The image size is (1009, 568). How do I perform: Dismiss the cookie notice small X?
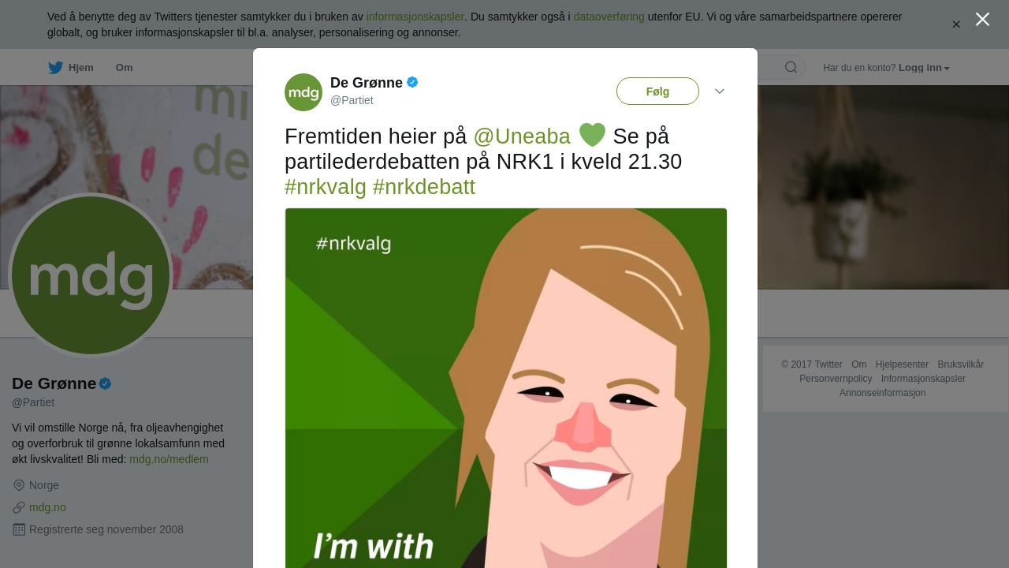[x=956, y=24]
